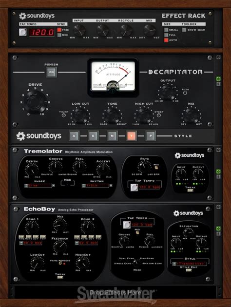This screenshot has width=231, height=307.
Task: Click the Tremolator OUTPUT knob
Action: click(198, 173)
